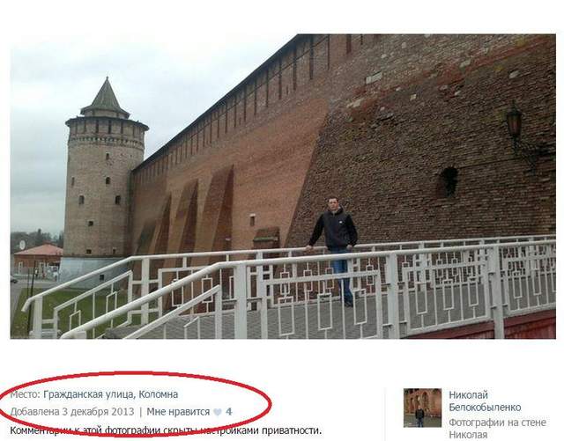Open the place link Гражданская улица, Коломна
Viewport: 564px width, 441px height.
click(x=110, y=394)
